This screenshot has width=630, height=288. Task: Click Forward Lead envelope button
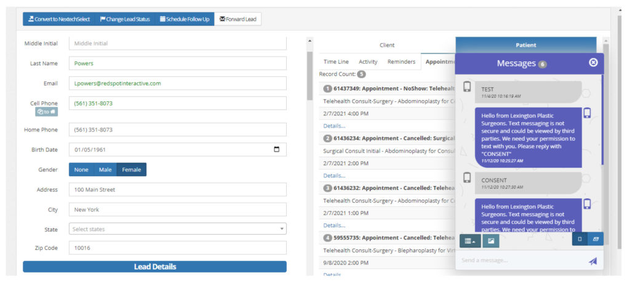pyautogui.click(x=237, y=19)
